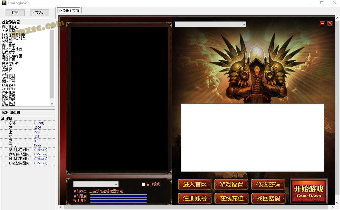The image size is (340, 210).
Task: Select 窗口模式 in the object browser list
Action: (x=8, y=45)
